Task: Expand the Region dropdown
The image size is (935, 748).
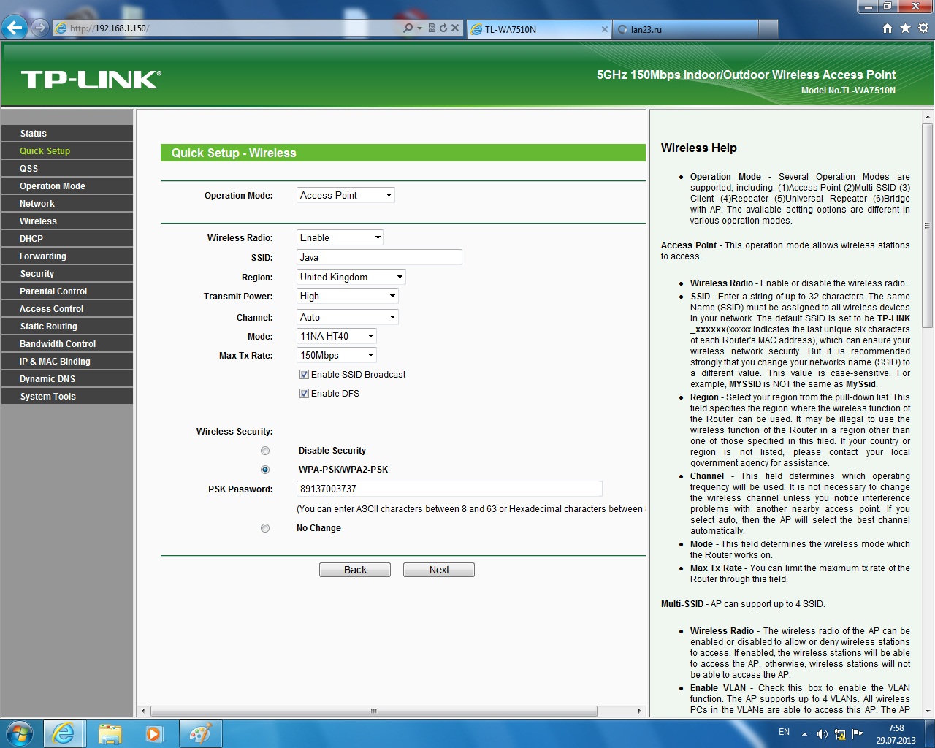Action: (x=351, y=277)
